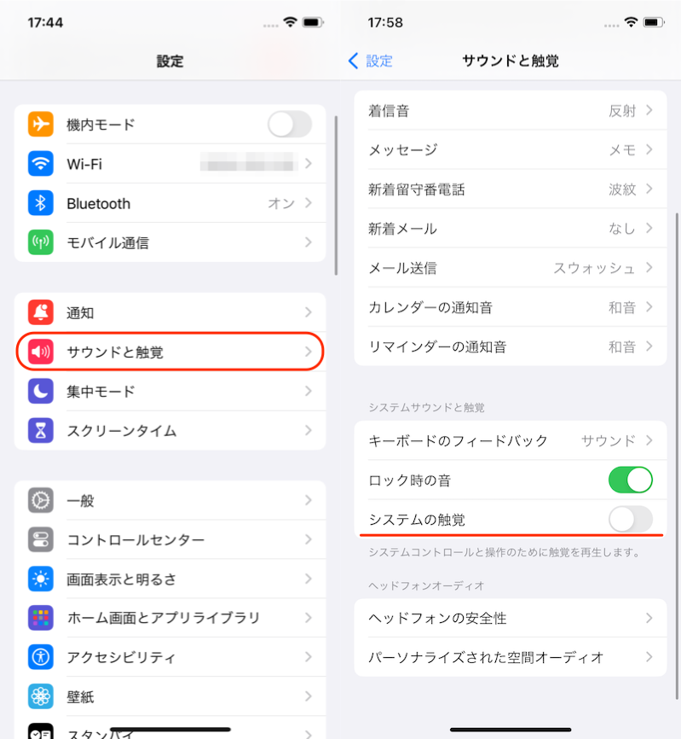Viewport: 681px width, 739px height.
Task: Go back via the 設定 link
Action: click(x=371, y=61)
